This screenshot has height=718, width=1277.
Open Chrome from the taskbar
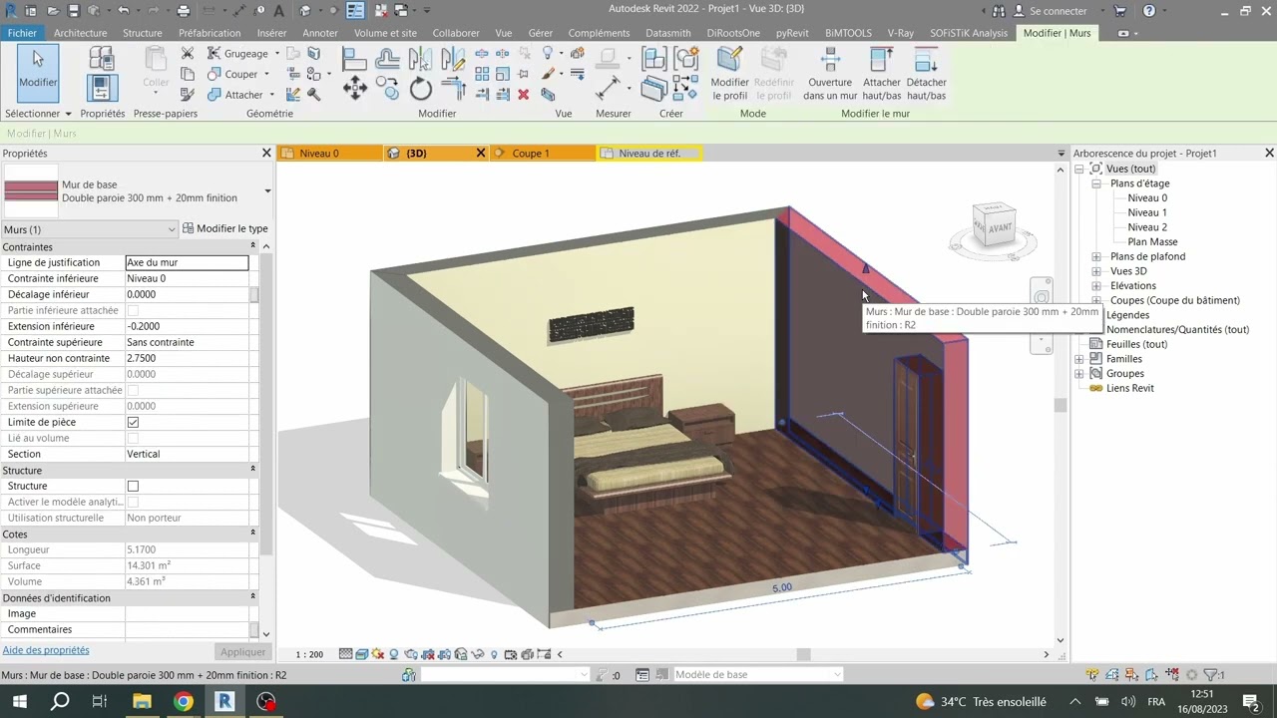tap(183, 701)
